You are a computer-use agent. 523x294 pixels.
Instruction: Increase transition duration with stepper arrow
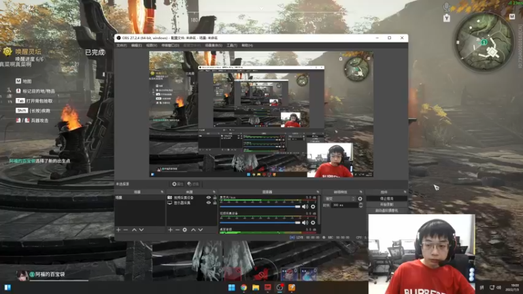[361, 204]
